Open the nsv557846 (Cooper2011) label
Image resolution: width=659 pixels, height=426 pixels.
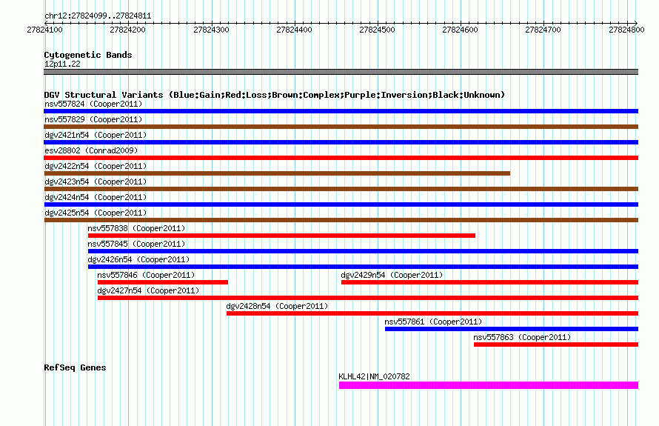[146, 275]
